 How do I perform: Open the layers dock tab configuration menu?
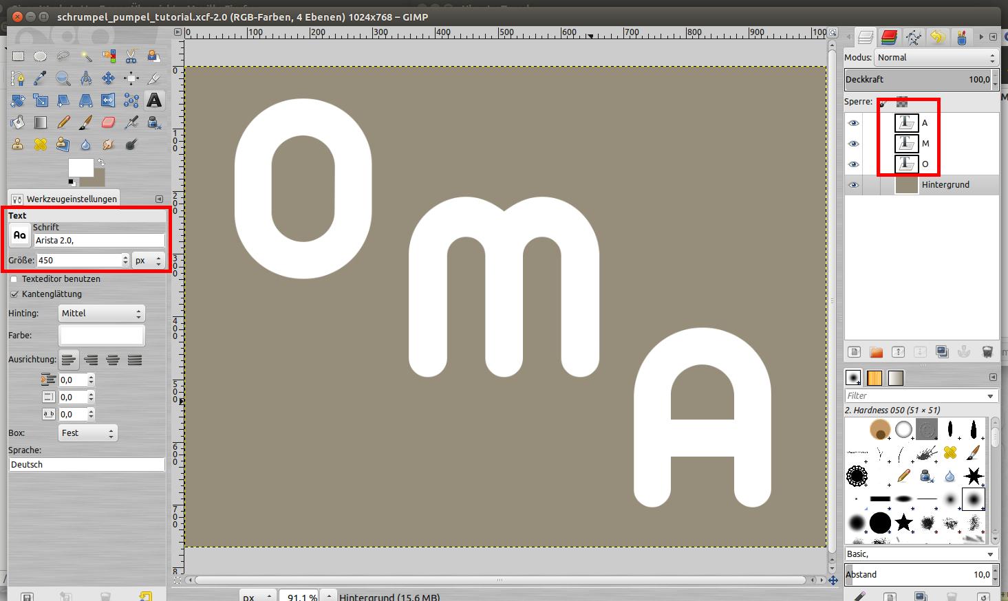[x=993, y=37]
